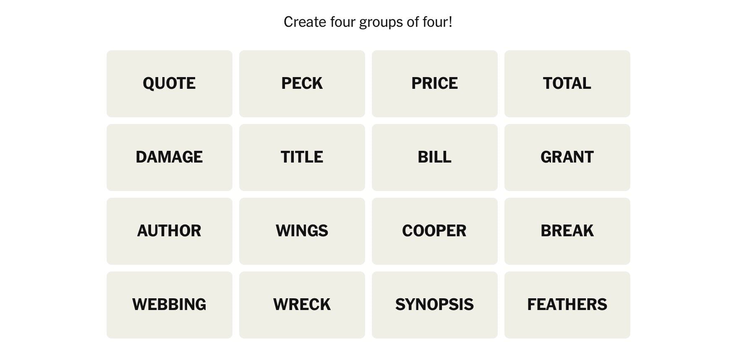
Task: Select the QUOTE tile
Action: [x=169, y=83]
